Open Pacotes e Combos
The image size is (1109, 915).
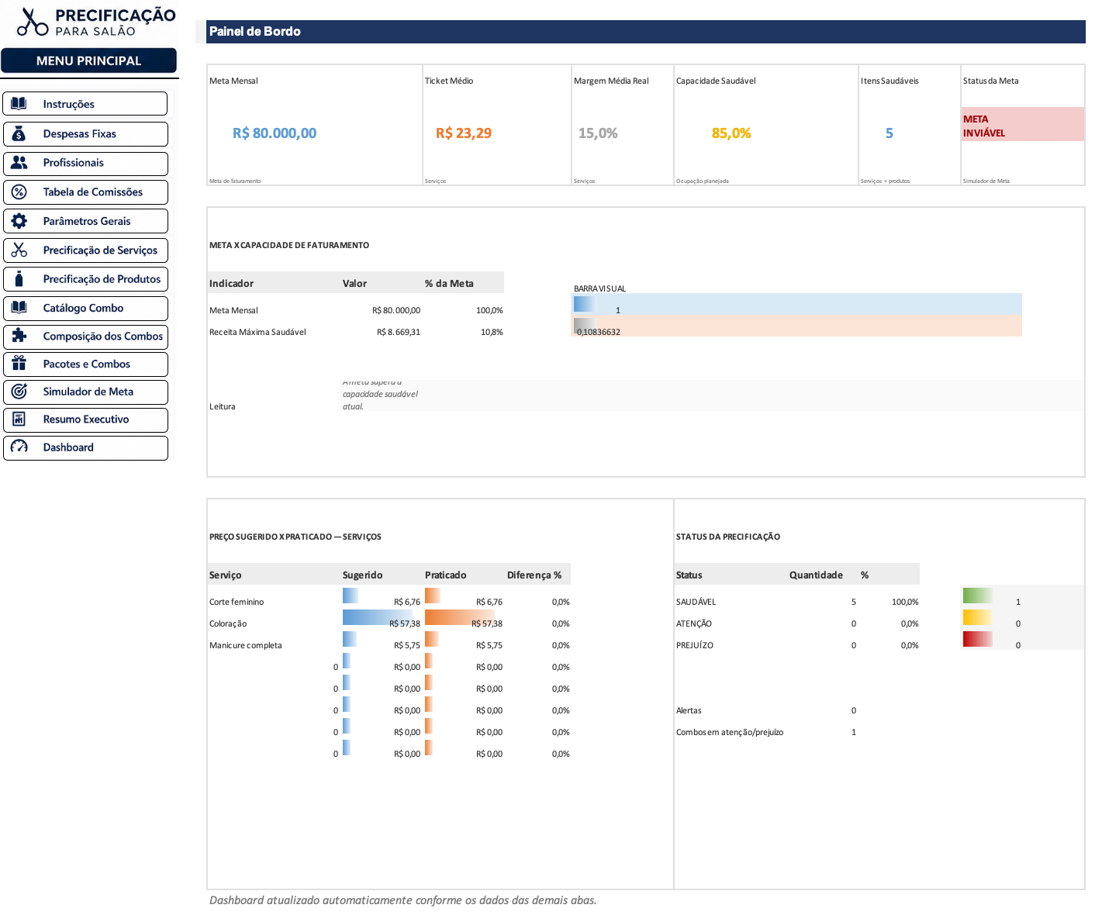(85, 364)
